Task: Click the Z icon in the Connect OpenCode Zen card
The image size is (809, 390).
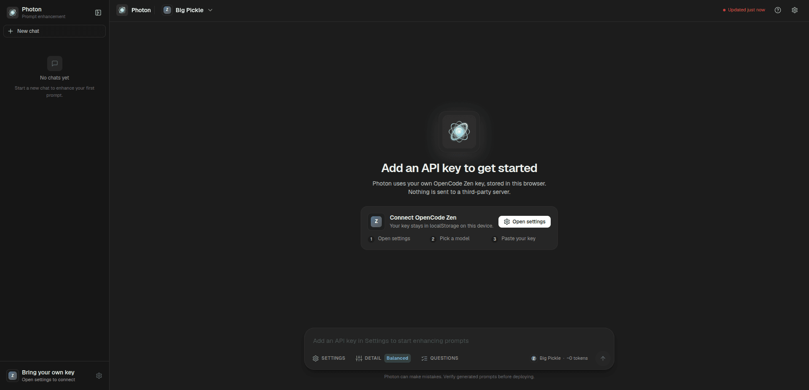Action: coord(376,221)
